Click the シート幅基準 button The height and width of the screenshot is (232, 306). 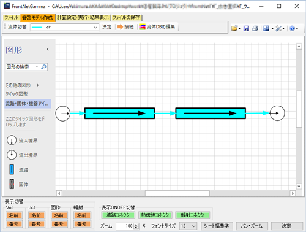tap(217, 226)
